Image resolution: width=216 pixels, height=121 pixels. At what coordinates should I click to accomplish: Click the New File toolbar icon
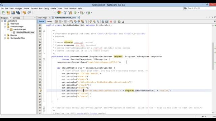point(4,13)
